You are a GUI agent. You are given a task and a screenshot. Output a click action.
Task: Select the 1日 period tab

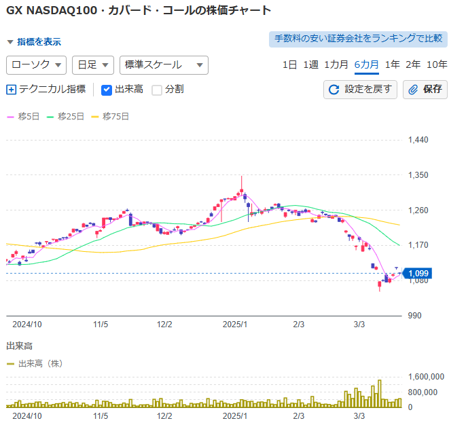coord(289,64)
